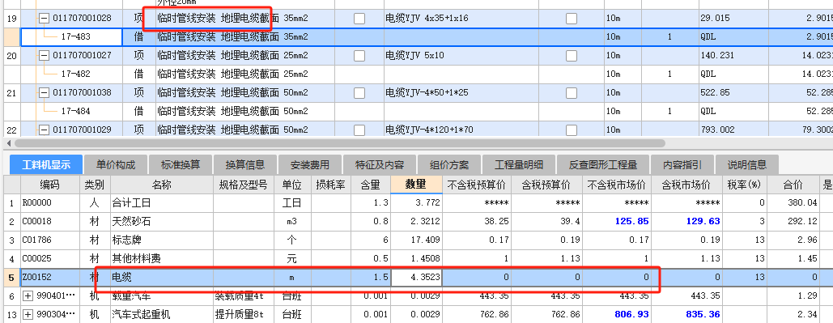Click the 规格及型号 column header
Image resolution: width=833 pixels, height=323 pixels.
click(243, 185)
